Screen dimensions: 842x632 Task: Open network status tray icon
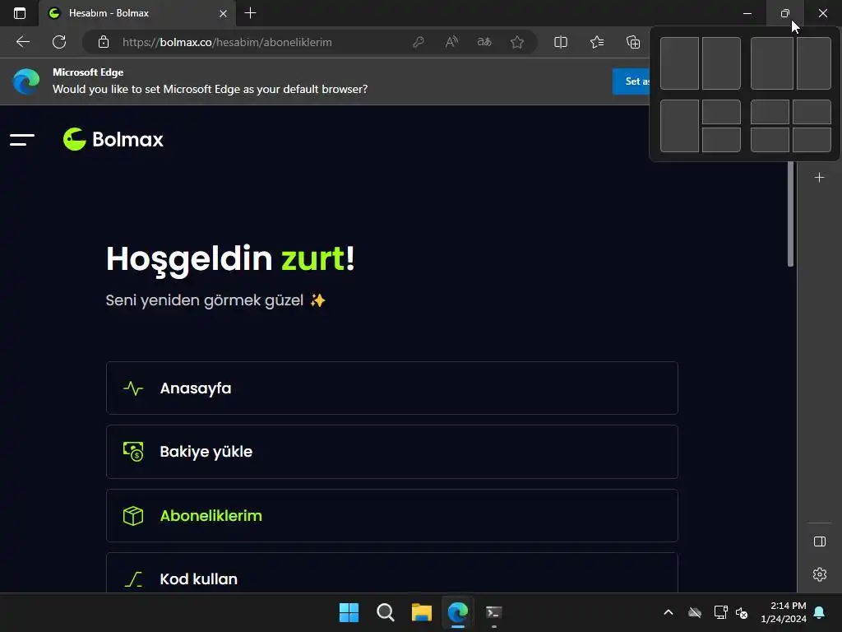click(720, 612)
